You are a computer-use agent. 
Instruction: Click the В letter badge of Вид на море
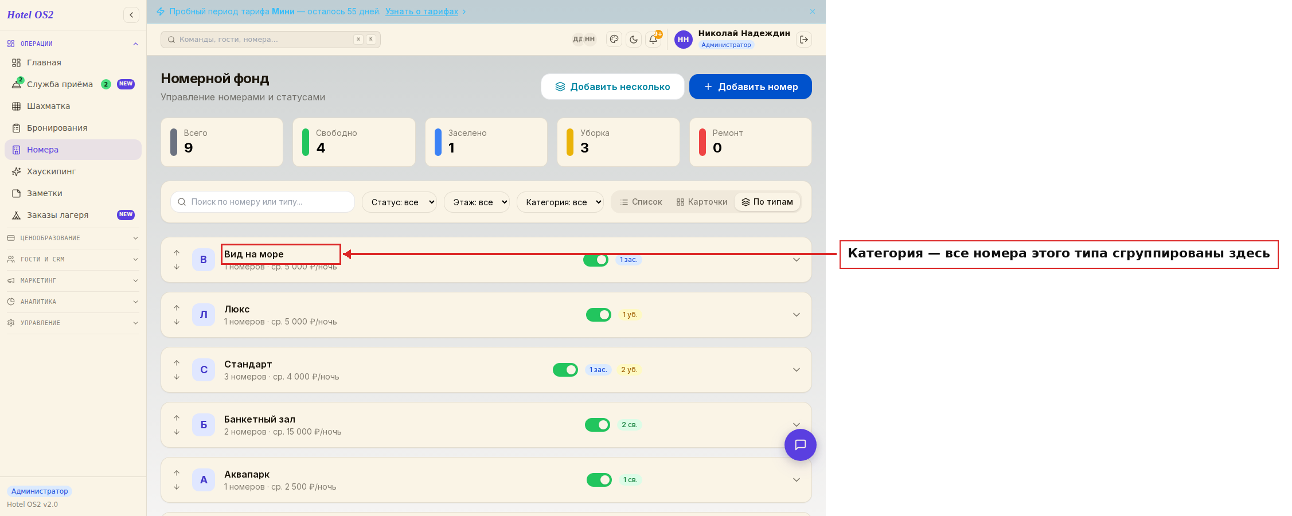point(204,260)
